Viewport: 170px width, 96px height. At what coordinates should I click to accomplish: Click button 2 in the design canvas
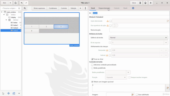(x=46, y=27)
